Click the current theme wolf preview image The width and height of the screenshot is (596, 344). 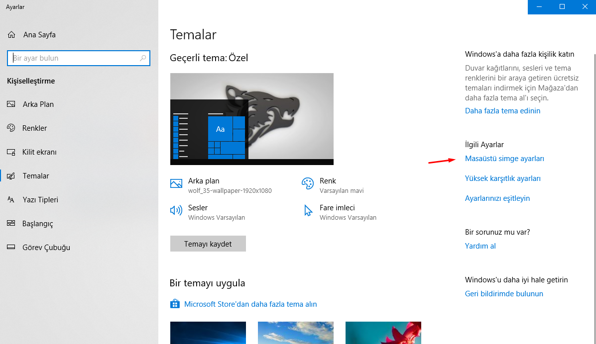[x=252, y=119]
